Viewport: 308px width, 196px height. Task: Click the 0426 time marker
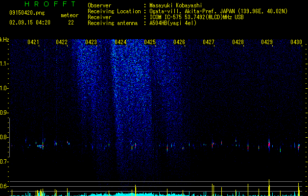point(179,42)
